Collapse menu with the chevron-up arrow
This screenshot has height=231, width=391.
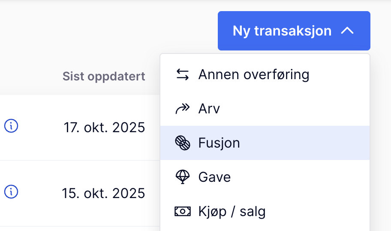click(347, 31)
